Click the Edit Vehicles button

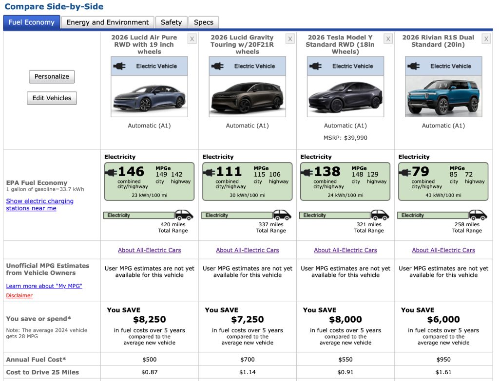click(x=52, y=98)
